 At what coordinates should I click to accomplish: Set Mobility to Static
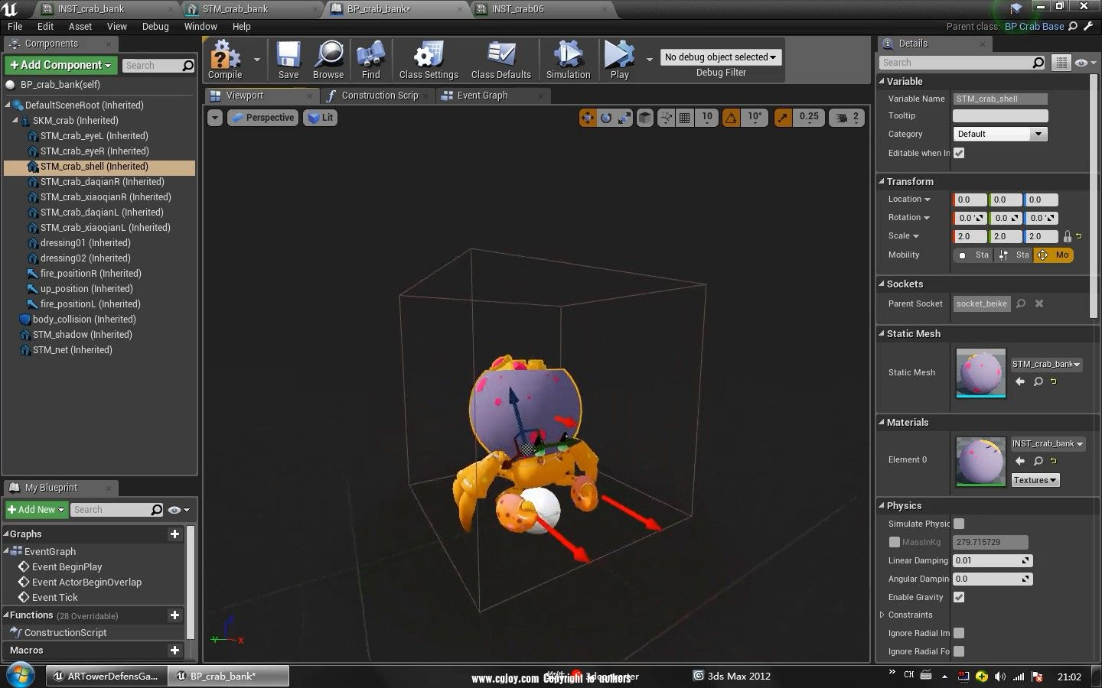coord(973,255)
